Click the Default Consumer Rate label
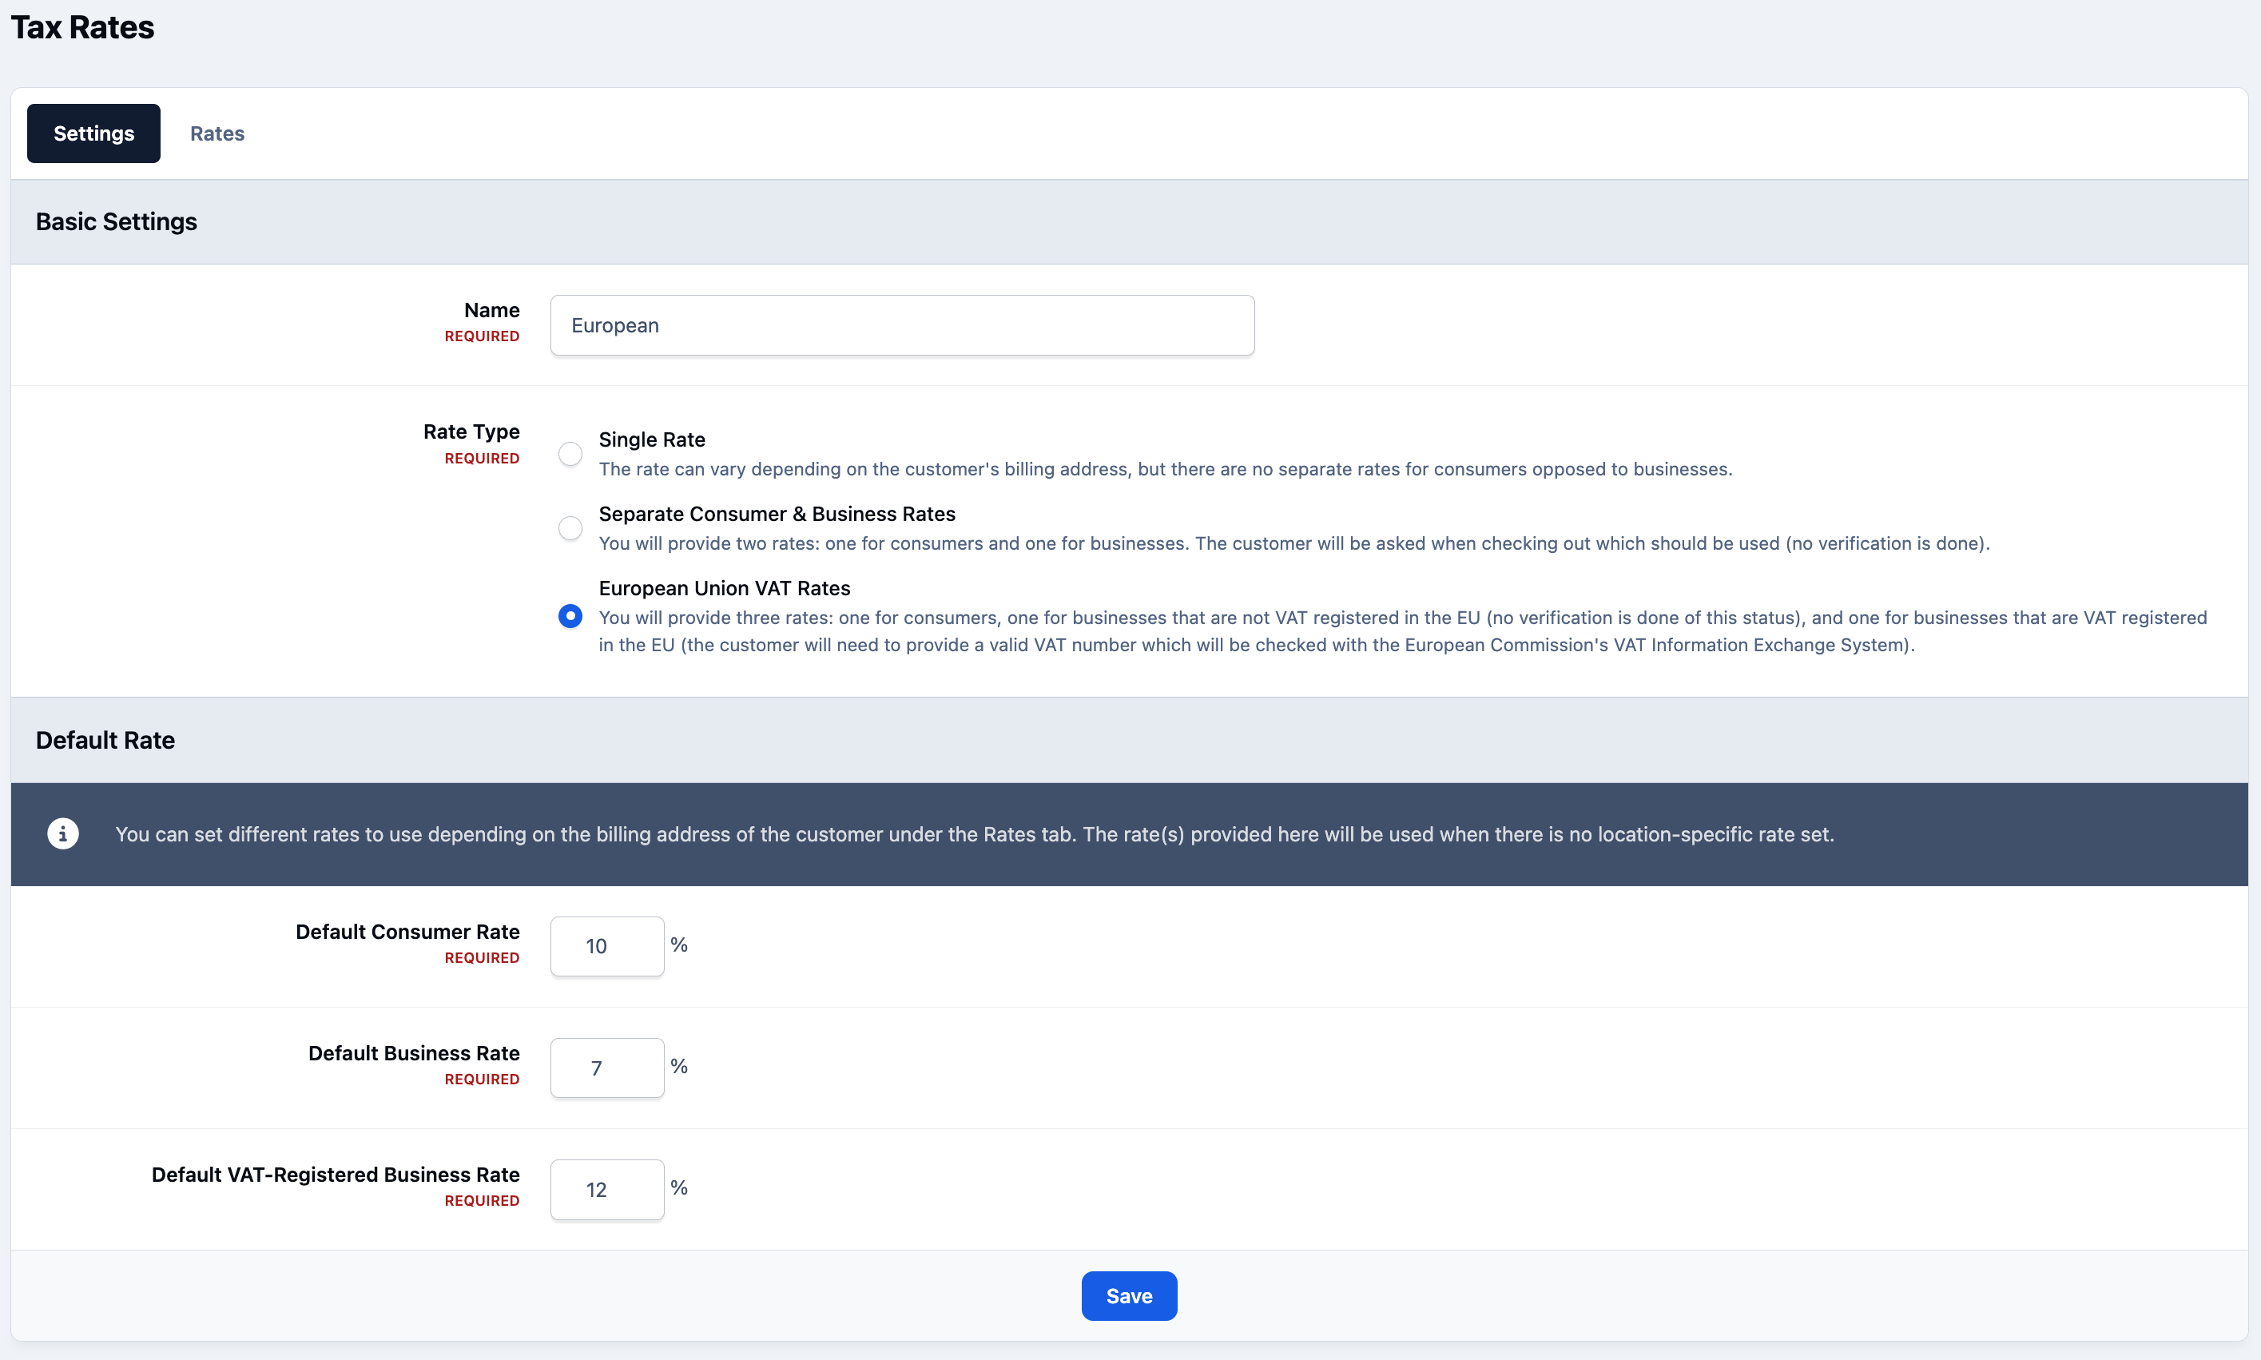This screenshot has width=2261, height=1360. tap(407, 932)
